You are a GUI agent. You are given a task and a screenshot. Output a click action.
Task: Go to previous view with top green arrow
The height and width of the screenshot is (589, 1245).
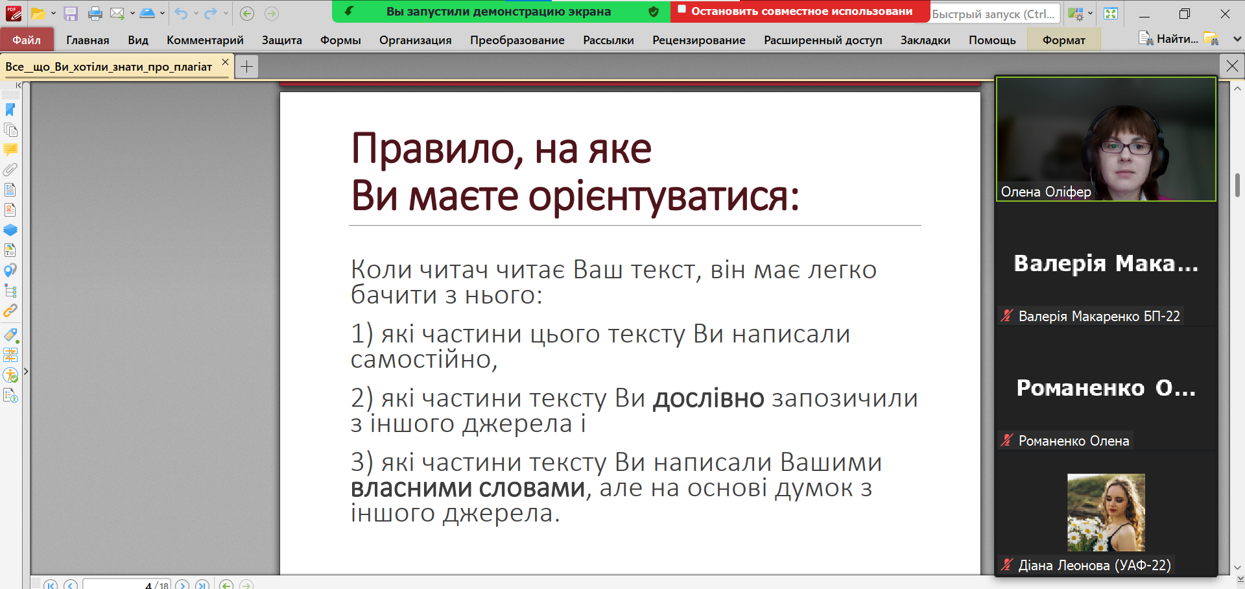[246, 14]
